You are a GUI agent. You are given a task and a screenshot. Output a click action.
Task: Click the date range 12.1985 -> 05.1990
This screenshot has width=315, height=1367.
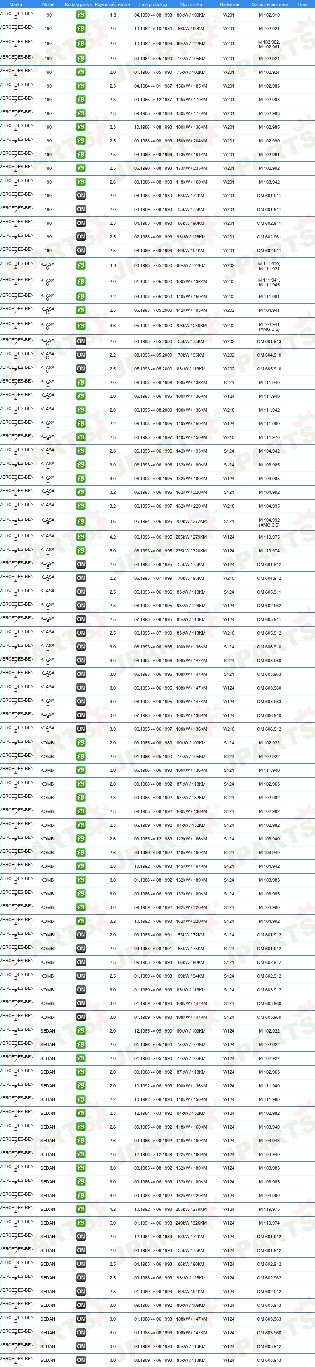[x=153, y=1030]
